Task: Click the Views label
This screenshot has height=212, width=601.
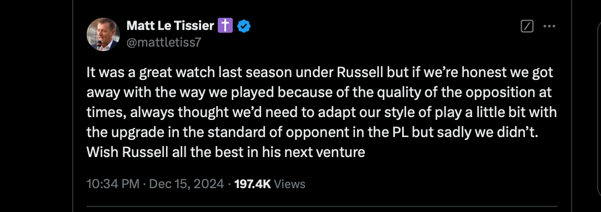Action: tap(290, 184)
